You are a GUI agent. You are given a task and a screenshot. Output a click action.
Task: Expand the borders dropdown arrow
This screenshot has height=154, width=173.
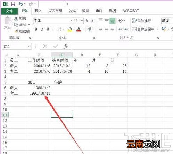[63, 29]
